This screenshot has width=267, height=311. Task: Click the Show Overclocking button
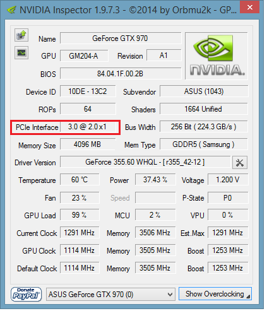pyautogui.click(x=215, y=294)
